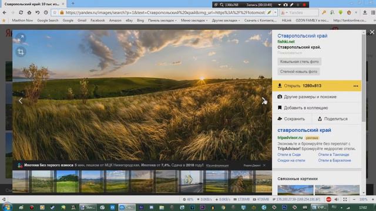Screen dimensions: 376x211
Task: Open the three-dot menu on yellow bar
Action: 355,86
